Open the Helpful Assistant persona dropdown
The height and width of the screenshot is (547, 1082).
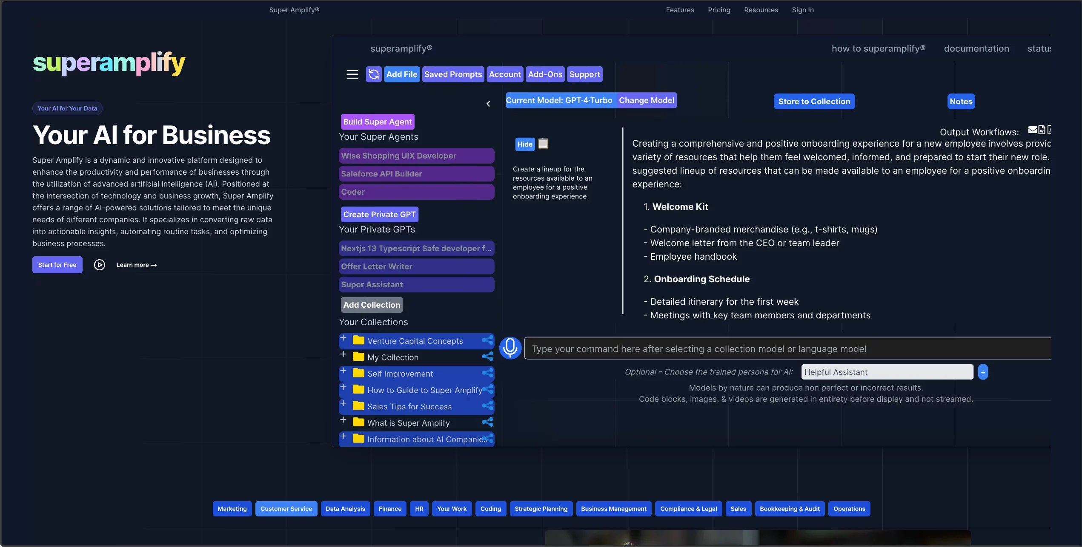point(887,371)
